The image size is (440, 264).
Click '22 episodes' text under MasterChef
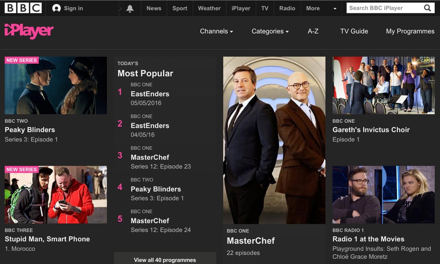pyautogui.click(x=243, y=253)
